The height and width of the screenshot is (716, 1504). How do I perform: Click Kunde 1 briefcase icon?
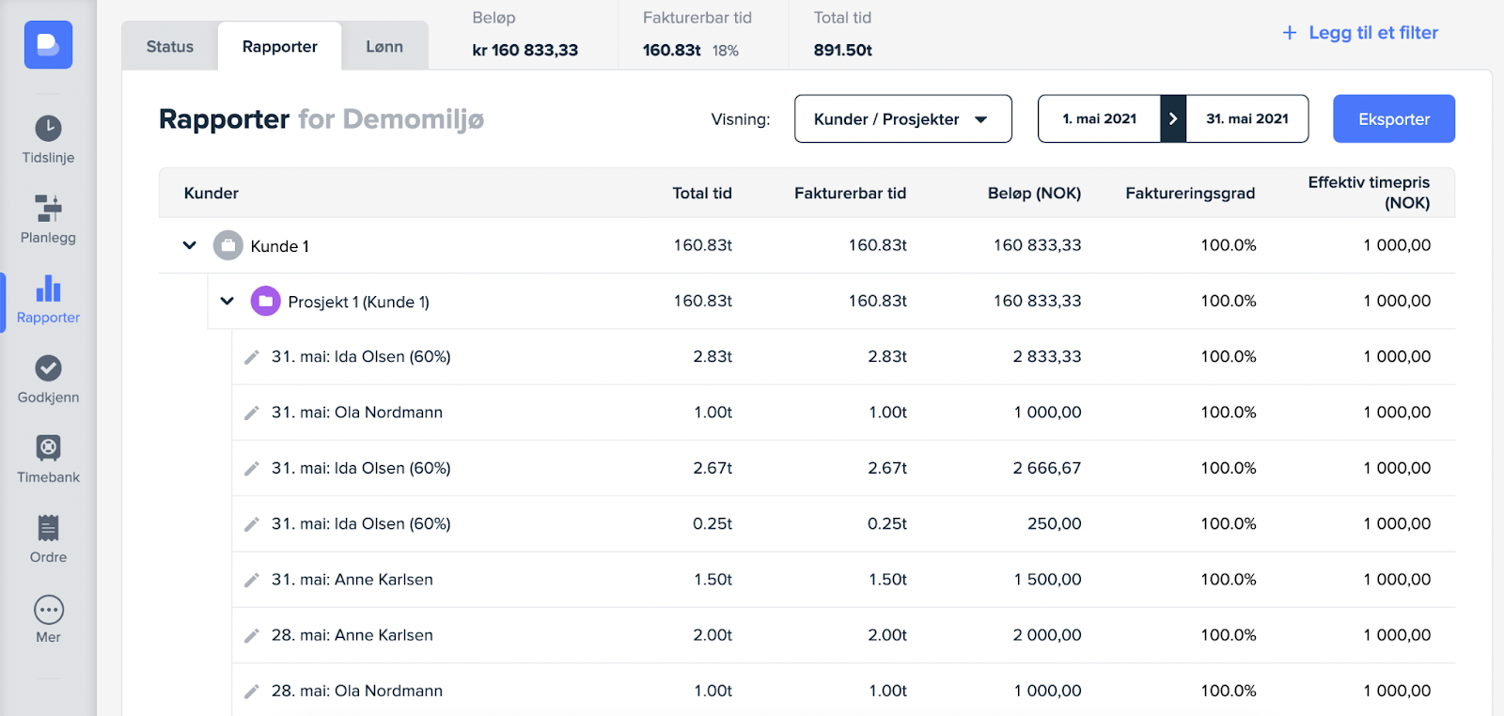click(228, 245)
